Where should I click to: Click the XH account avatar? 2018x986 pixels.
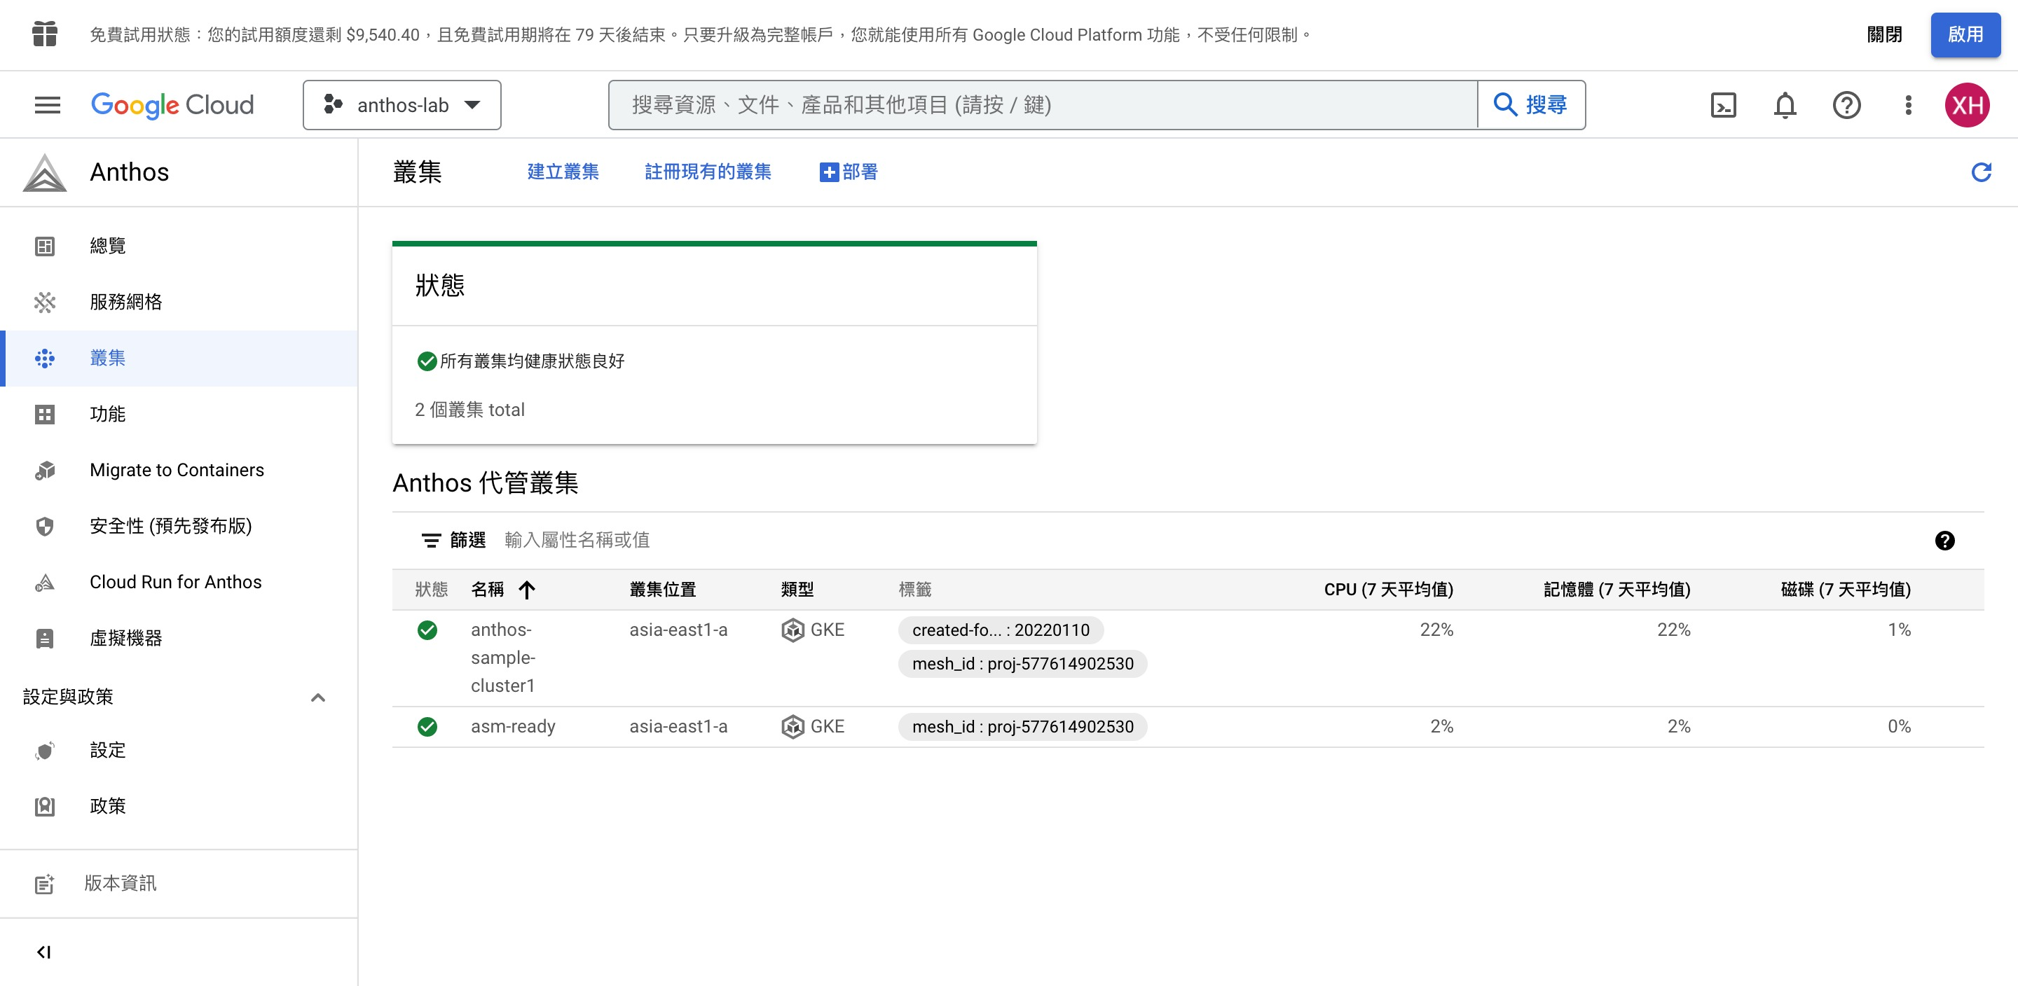coord(1967,105)
